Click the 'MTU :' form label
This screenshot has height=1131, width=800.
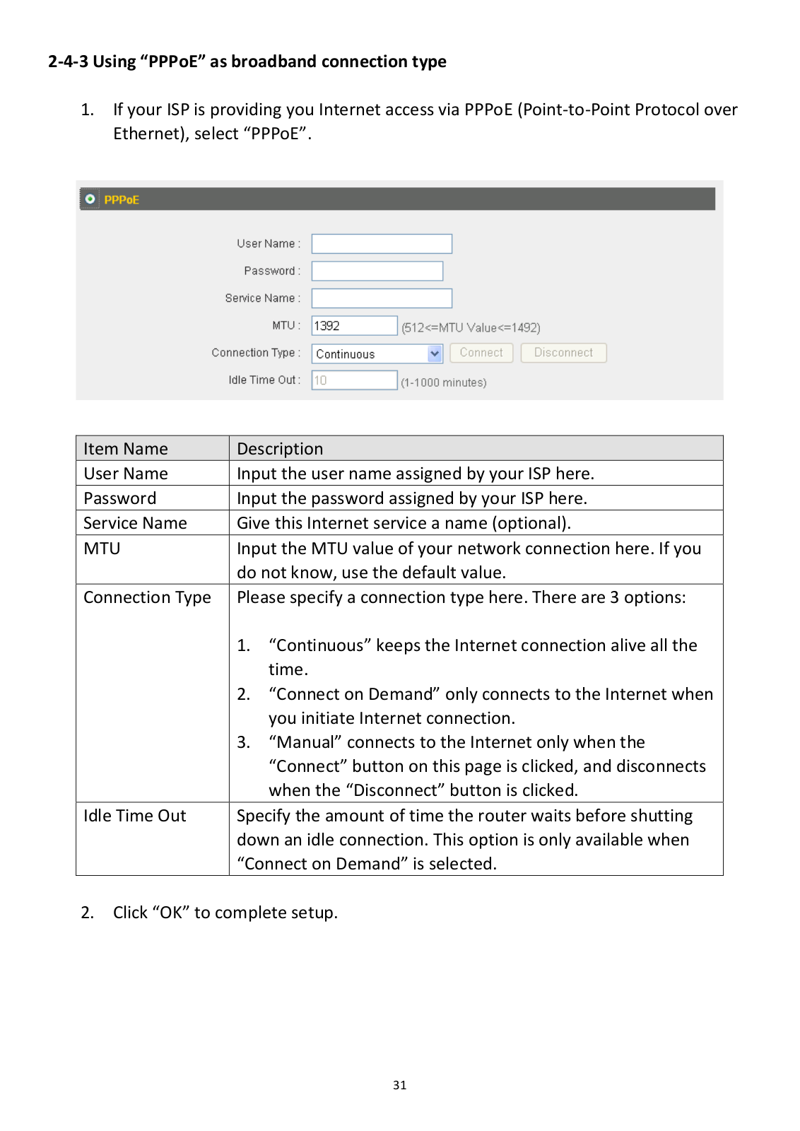click(x=286, y=326)
